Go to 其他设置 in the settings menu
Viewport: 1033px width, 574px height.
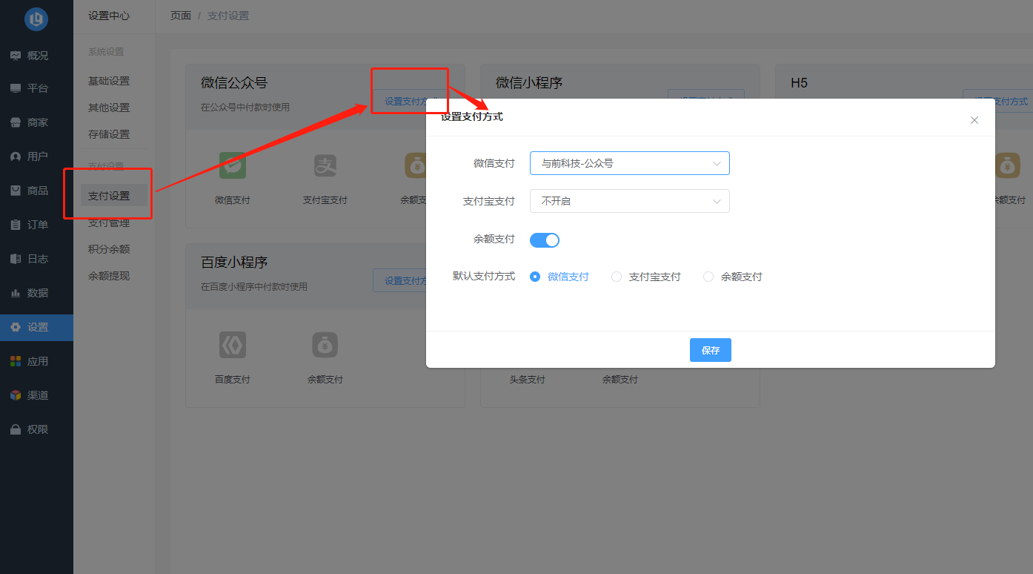pos(109,108)
